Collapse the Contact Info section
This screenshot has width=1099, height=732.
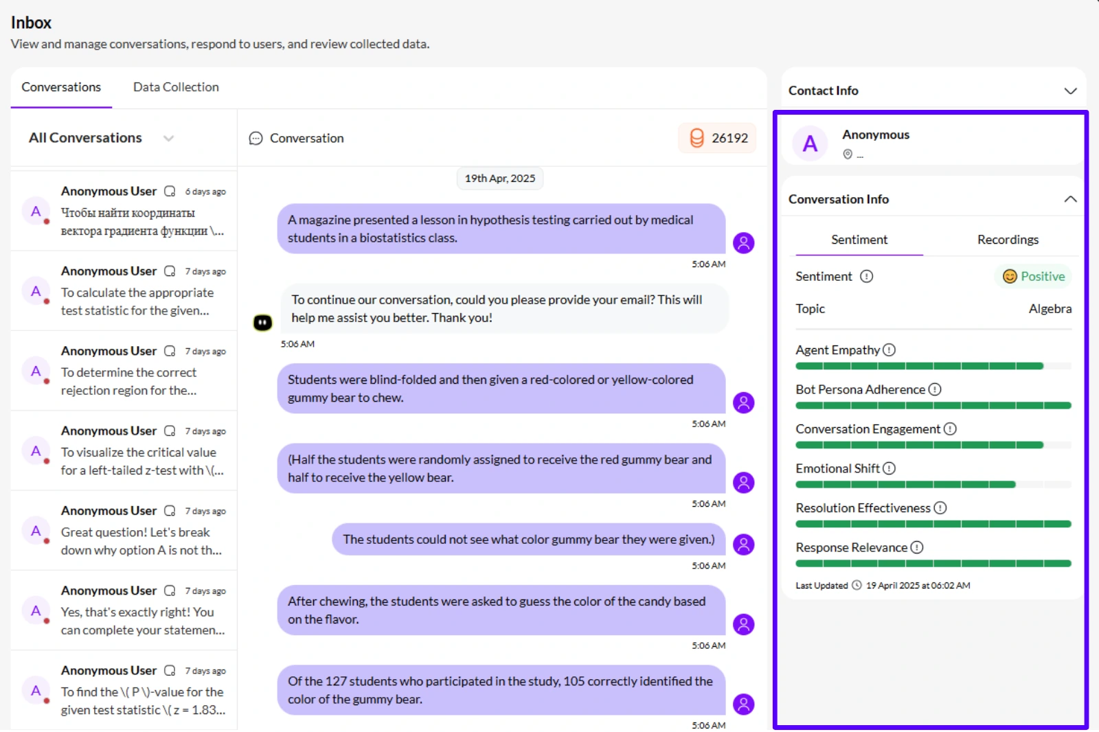point(1069,90)
